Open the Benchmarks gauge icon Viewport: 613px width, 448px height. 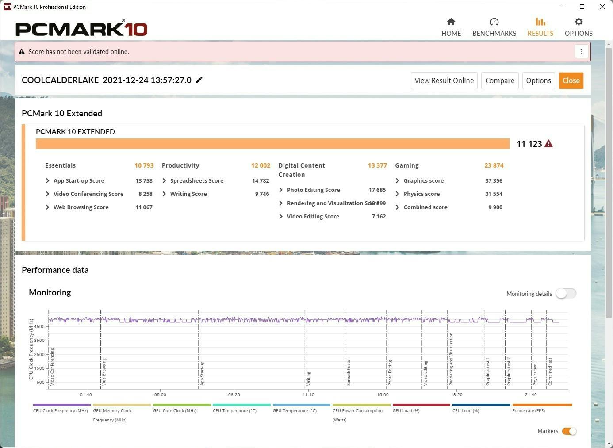click(x=494, y=22)
